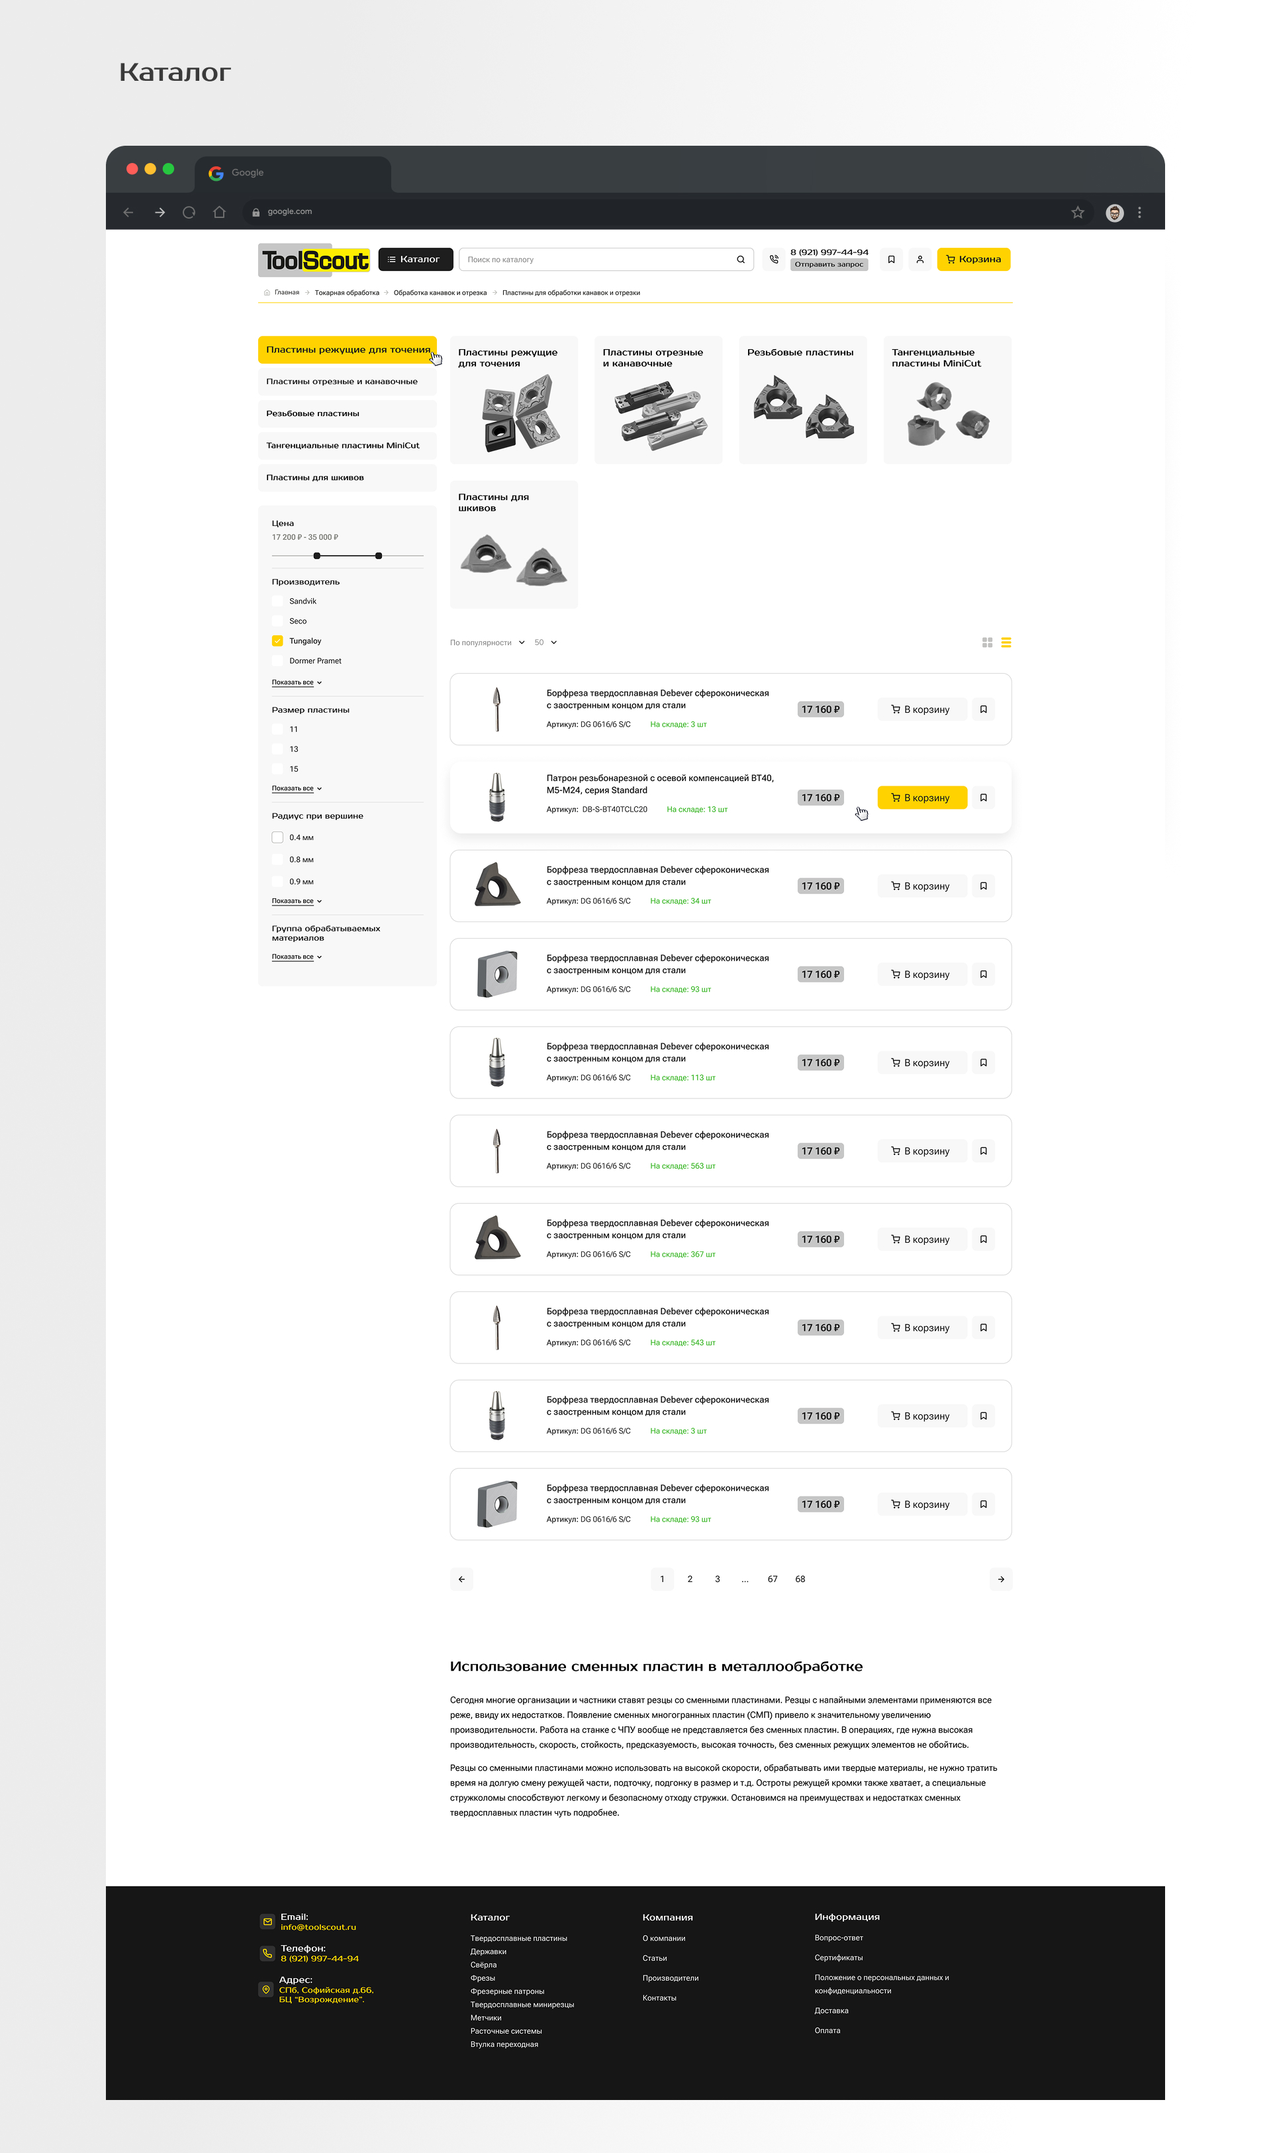Click the phone call icon in header
This screenshot has width=1271, height=2153.
coord(773,260)
